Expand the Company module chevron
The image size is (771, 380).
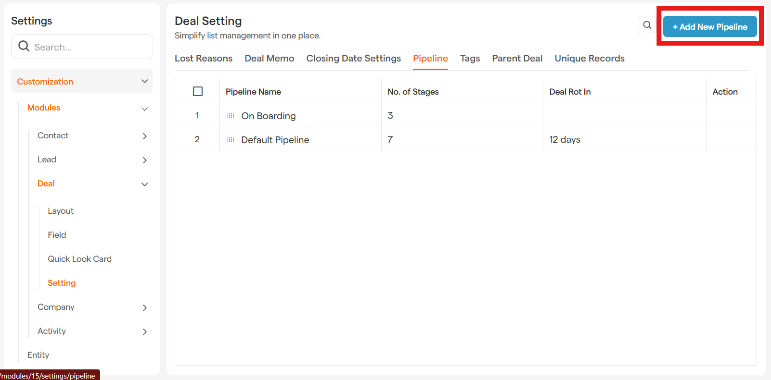(x=144, y=307)
